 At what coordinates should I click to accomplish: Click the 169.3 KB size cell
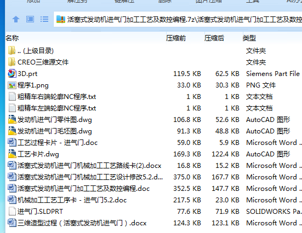point(187,154)
